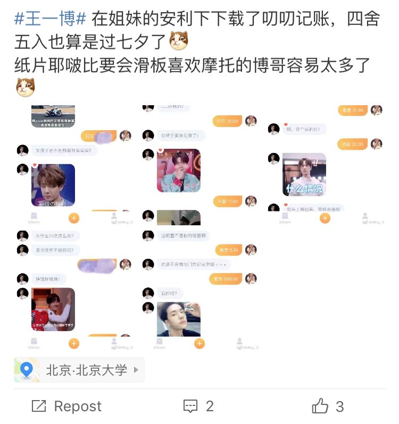Like the post with thumbs-up icon
Image resolution: width=399 pixels, height=424 pixels.
coord(320,405)
